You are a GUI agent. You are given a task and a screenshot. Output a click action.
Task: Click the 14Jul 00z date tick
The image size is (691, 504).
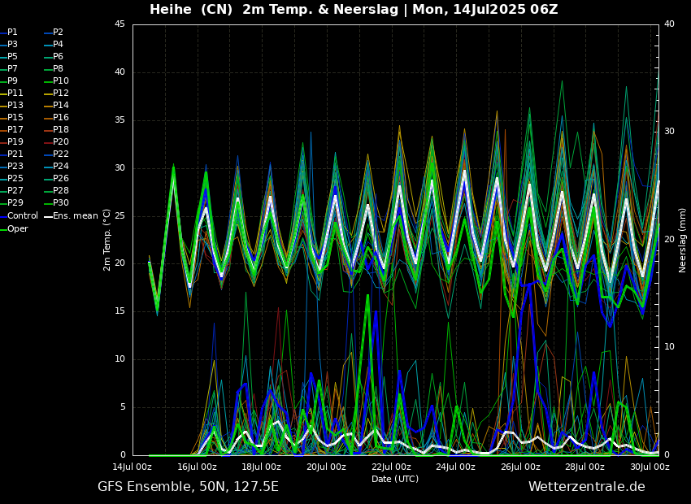point(132,467)
